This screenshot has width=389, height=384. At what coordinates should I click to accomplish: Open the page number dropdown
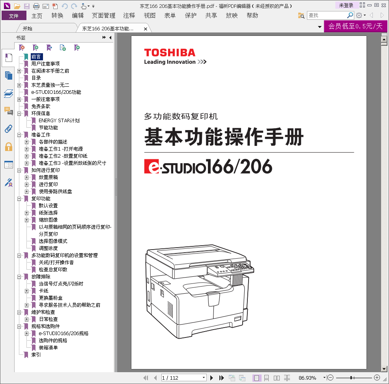(204, 378)
